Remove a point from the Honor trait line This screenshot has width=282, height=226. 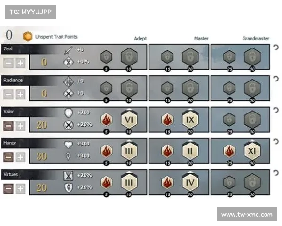[8, 157]
